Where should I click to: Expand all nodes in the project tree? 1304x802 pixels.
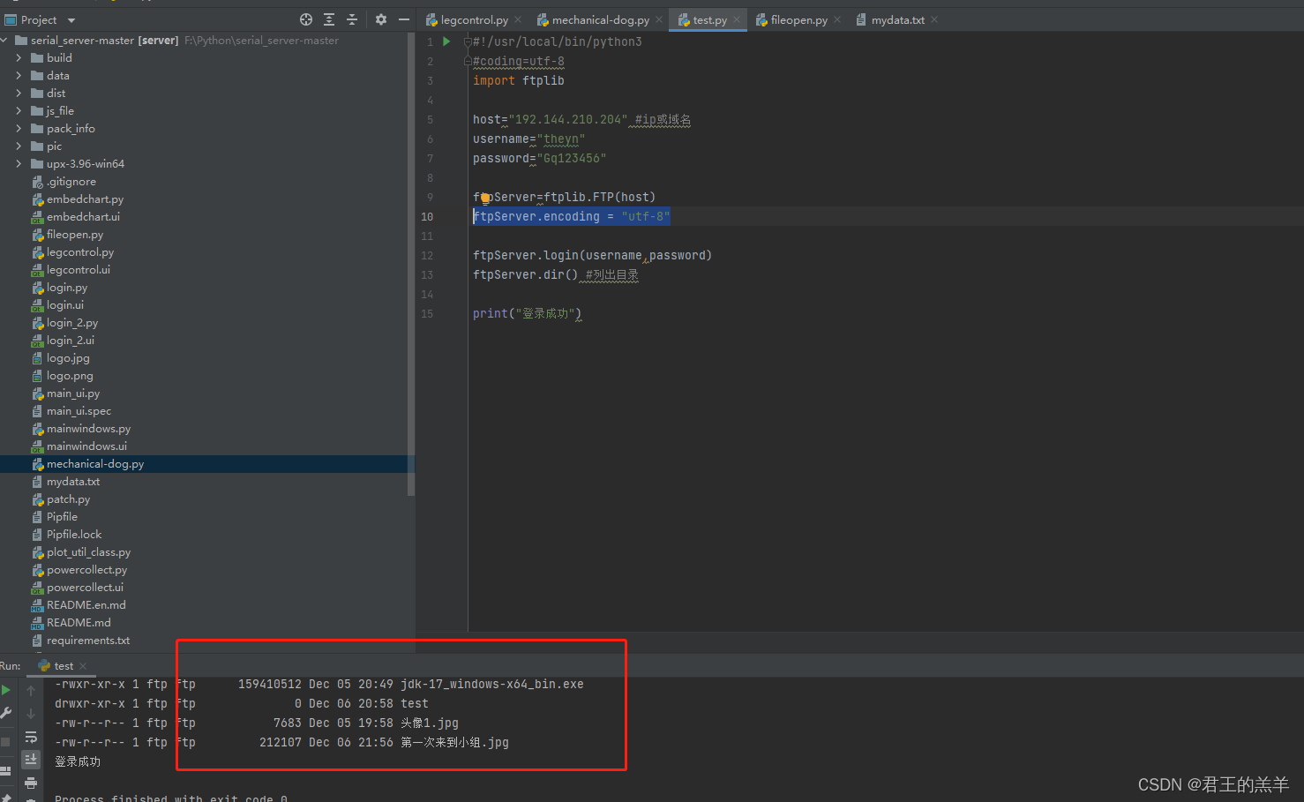329,19
